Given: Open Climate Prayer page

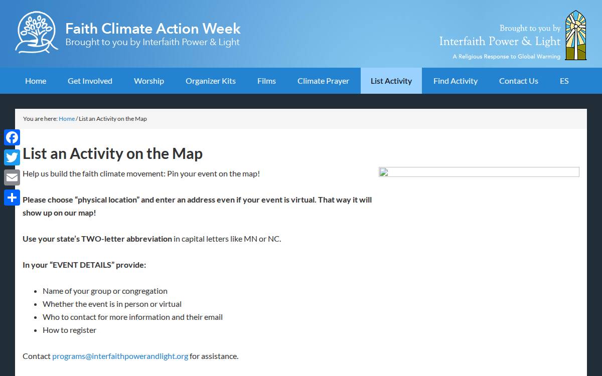Looking at the screenshot, I should (323, 81).
